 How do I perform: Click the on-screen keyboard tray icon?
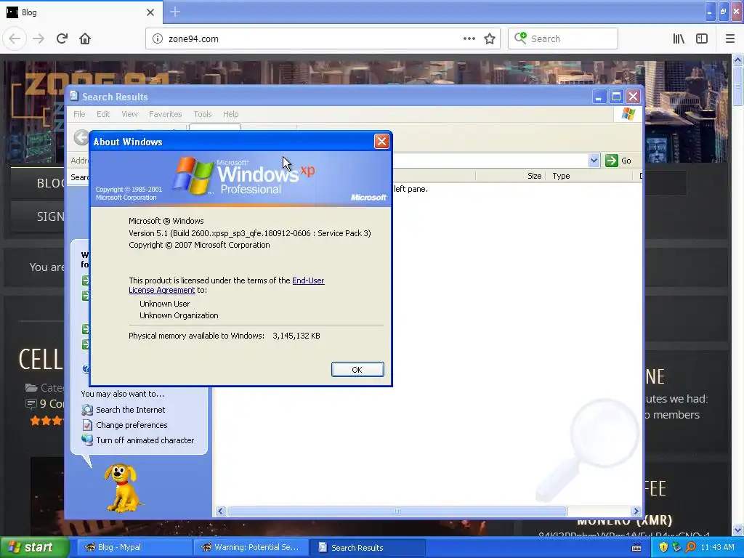[x=636, y=548]
